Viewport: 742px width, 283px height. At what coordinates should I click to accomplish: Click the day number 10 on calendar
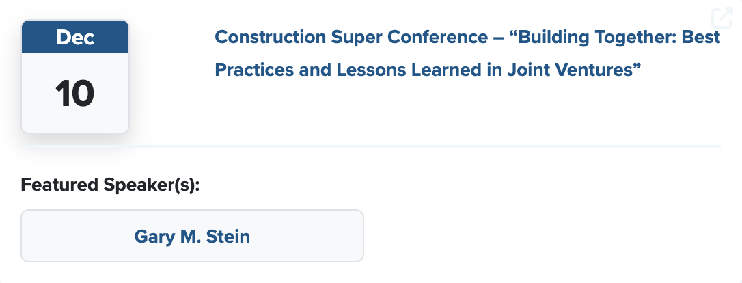(75, 93)
